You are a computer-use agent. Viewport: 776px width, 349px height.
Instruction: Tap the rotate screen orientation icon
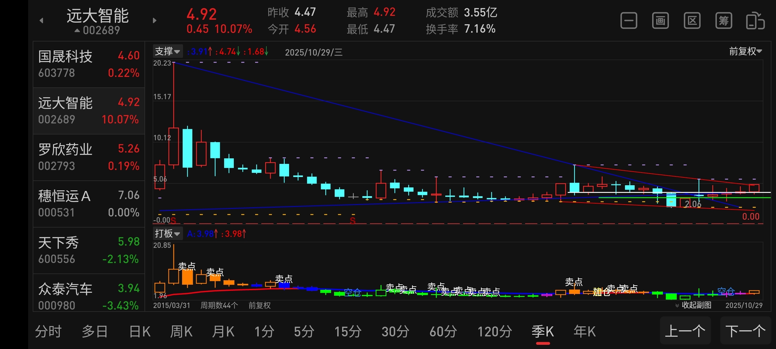(x=755, y=21)
